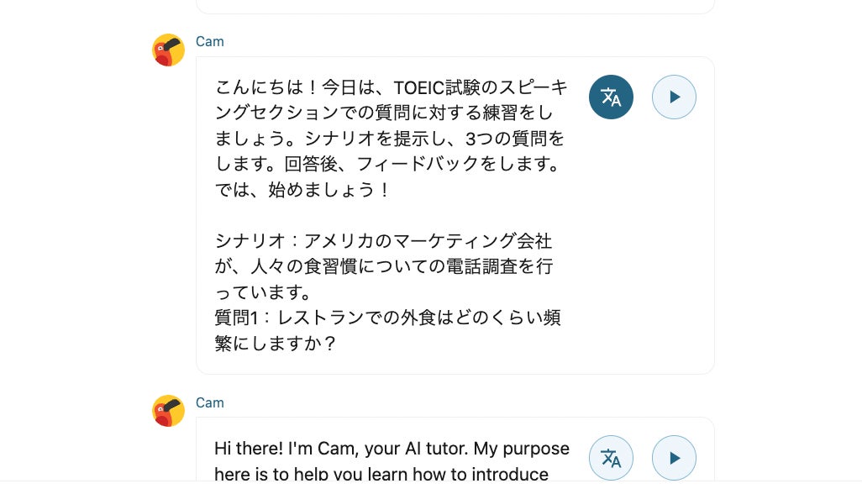Viewport: 862px width, 494px height.
Task: Click the 'Cam' name above the English message
Action: coord(210,402)
